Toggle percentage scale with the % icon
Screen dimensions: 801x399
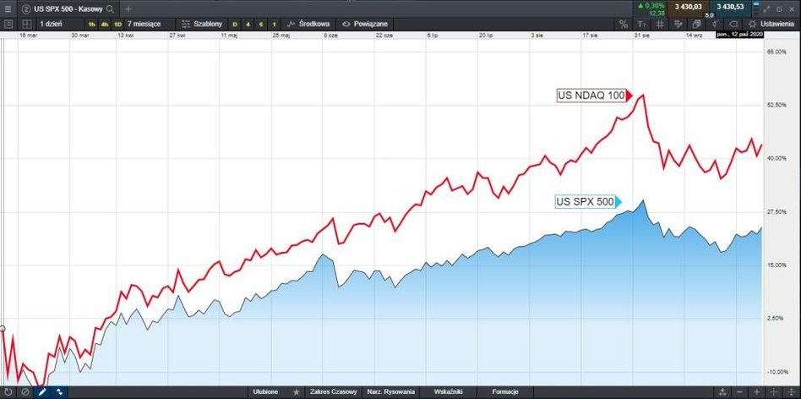[624, 24]
